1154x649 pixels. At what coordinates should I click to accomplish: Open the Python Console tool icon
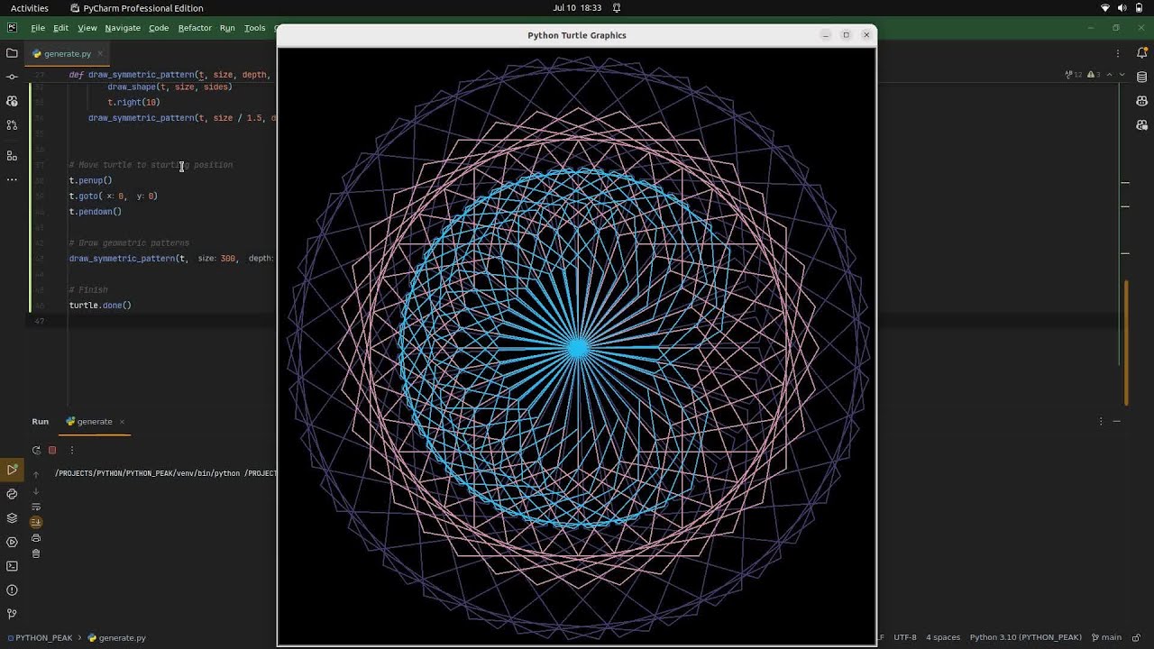tap(12, 494)
